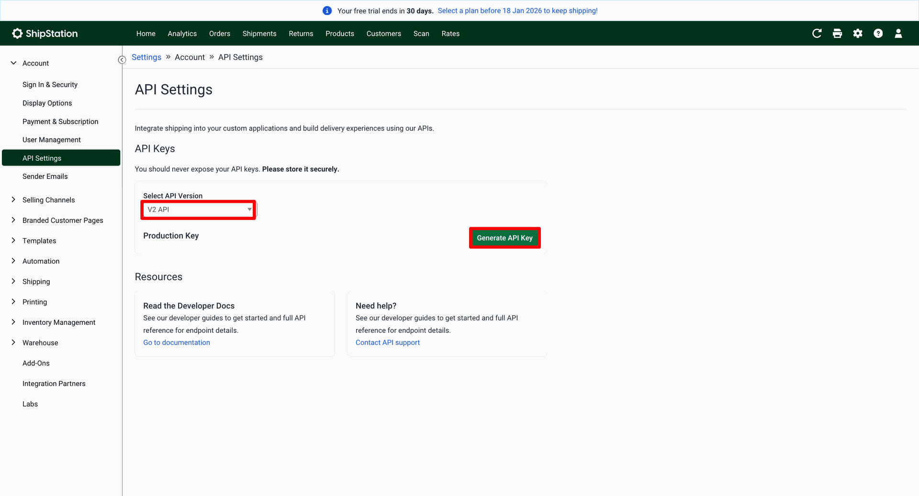Open the Customers tab
Image resolution: width=919 pixels, height=496 pixels.
(384, 33)
